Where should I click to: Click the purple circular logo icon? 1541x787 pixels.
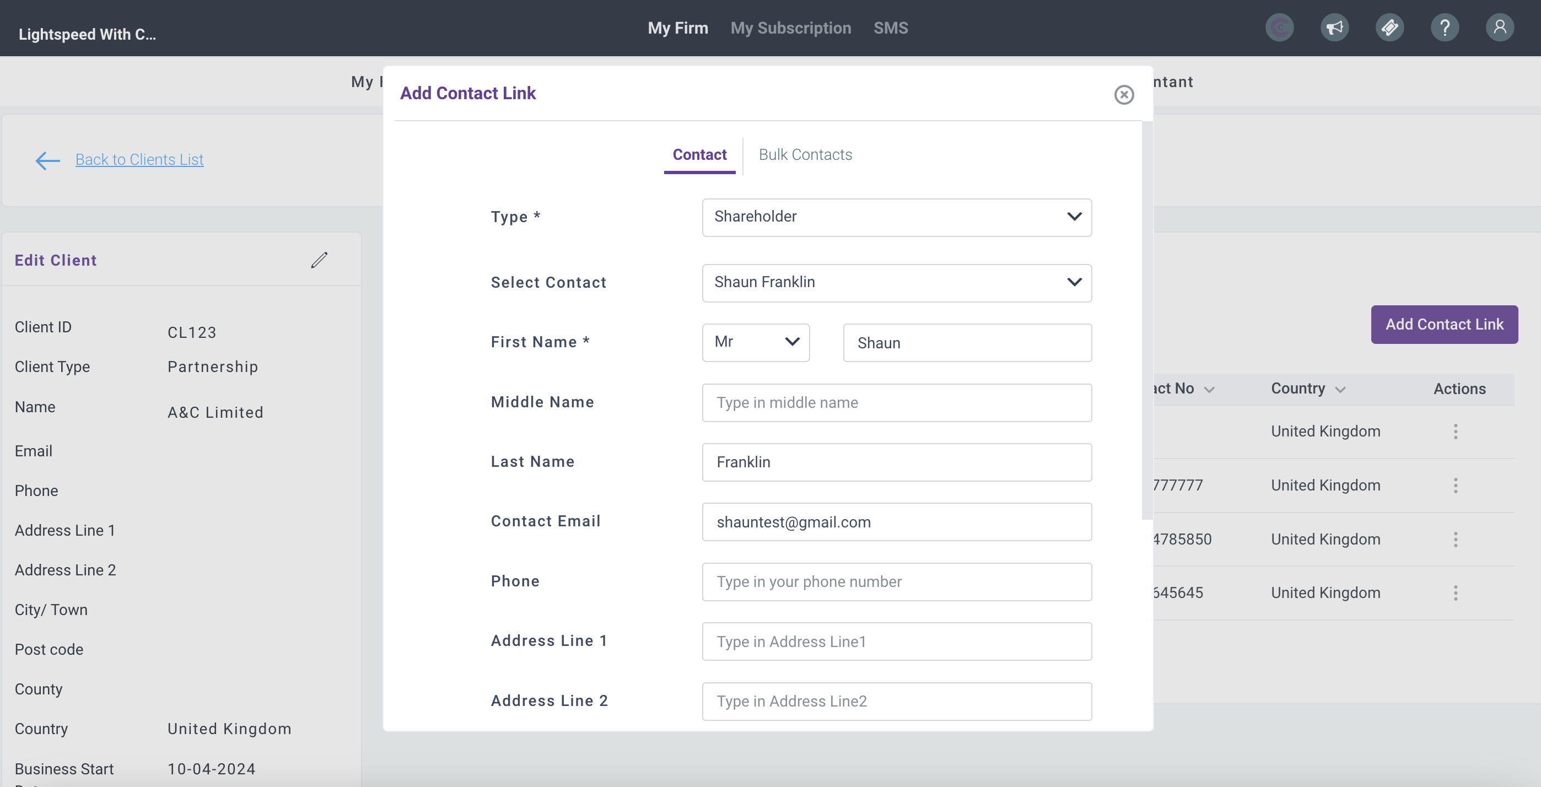tap(1279, 28)
